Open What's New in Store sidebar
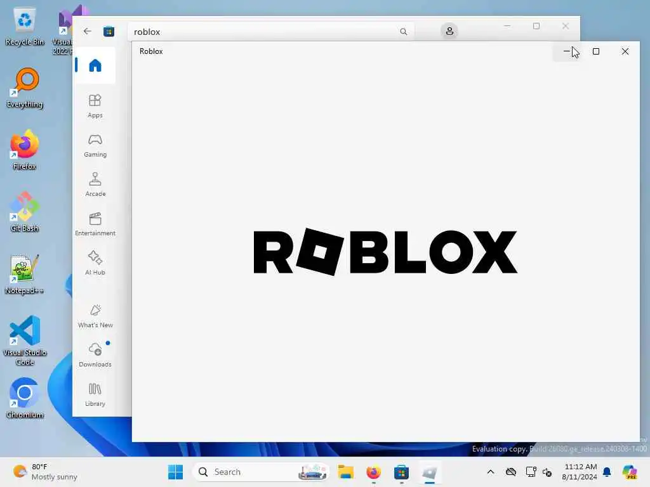 95,316
